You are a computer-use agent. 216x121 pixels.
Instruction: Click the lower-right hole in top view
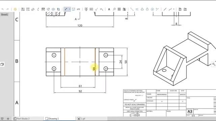106,69
